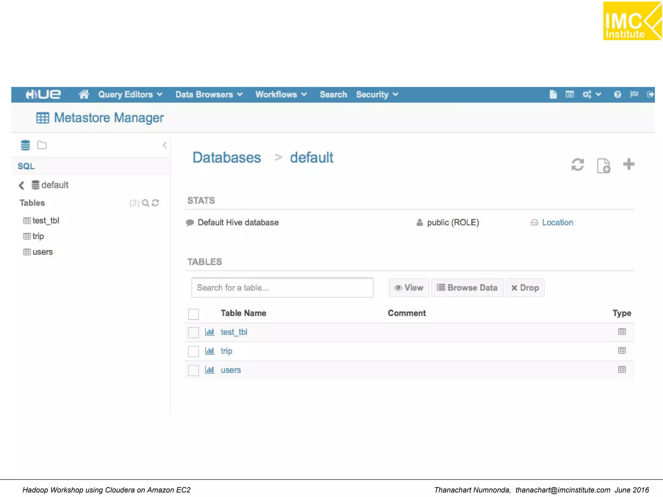Open the Location link
The width and height of the screenshot is (663, 497).
557,222
